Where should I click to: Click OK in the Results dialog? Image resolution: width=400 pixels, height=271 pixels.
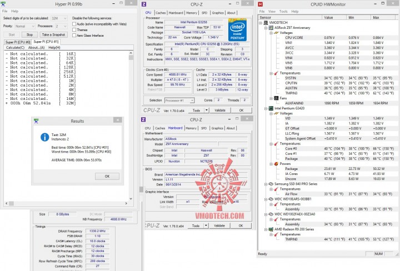pos(107,177)
